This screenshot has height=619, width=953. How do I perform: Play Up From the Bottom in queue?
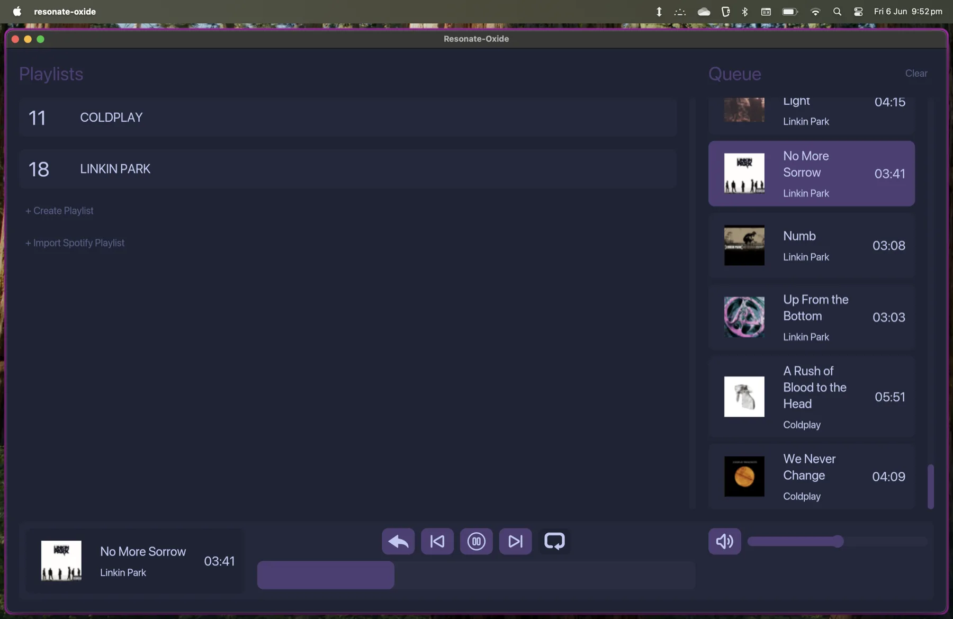811,317
